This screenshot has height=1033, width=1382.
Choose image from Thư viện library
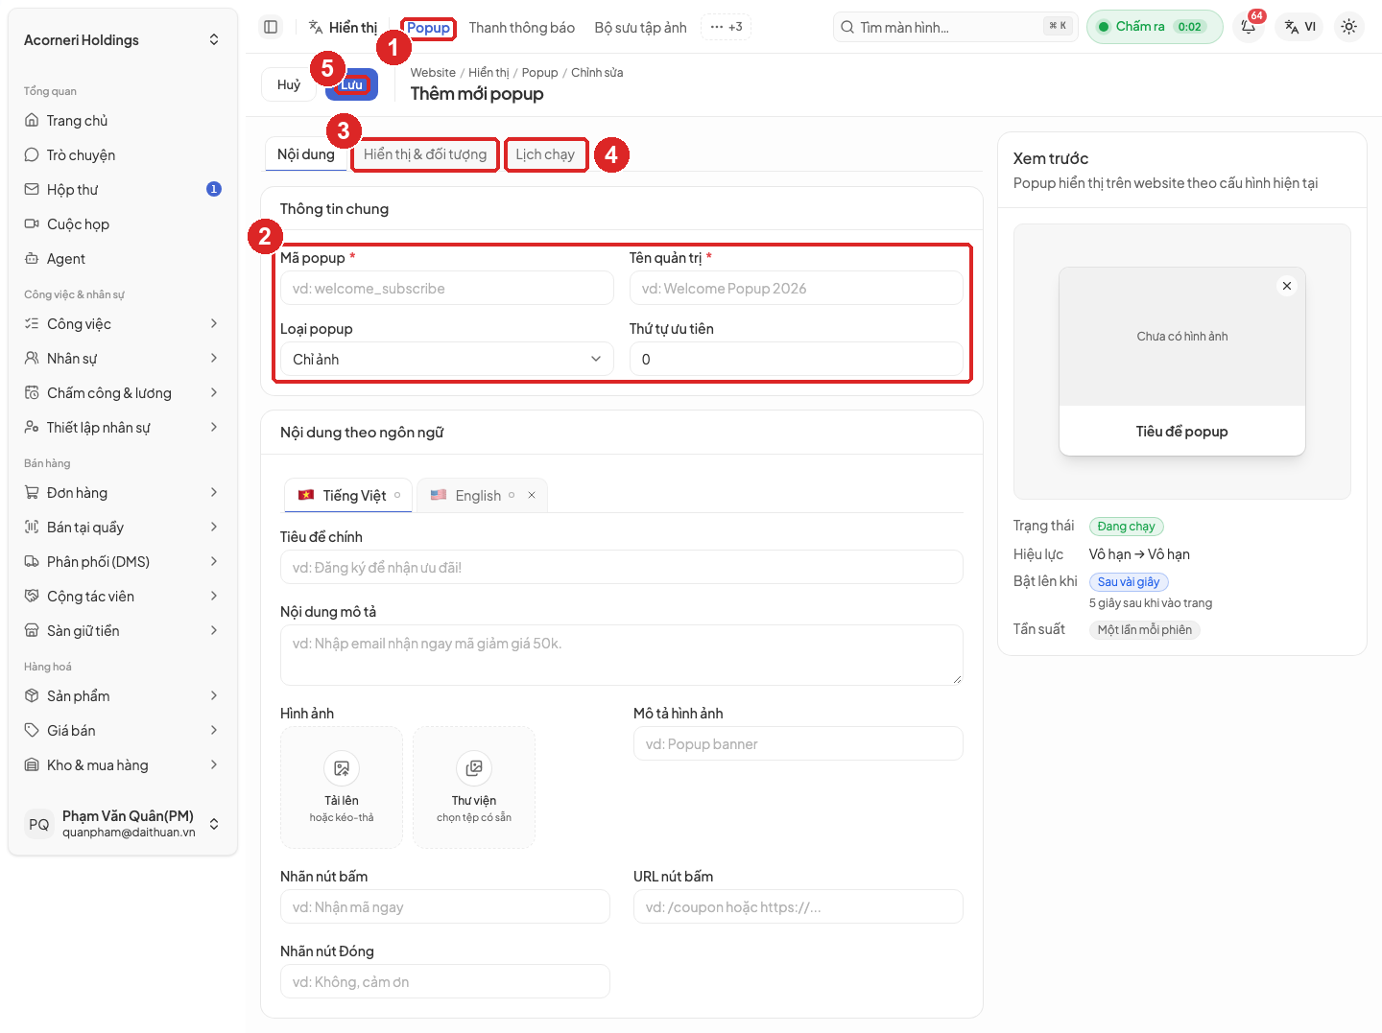pyautogui.click(x=474, y=787)
